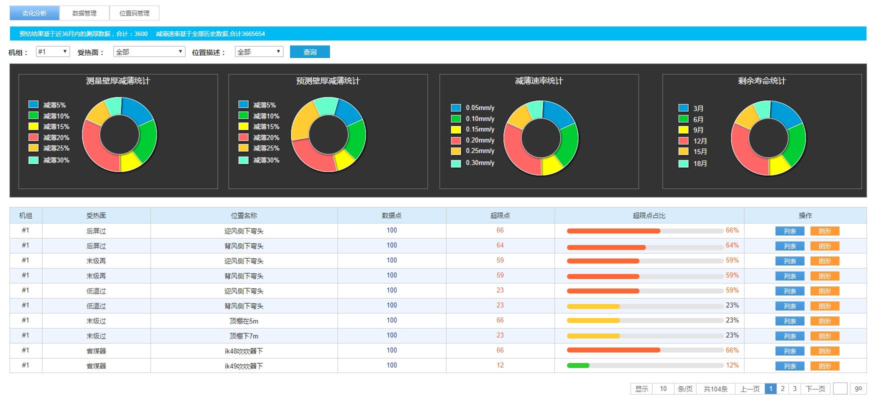Click the page number input box

click(840, 388)
